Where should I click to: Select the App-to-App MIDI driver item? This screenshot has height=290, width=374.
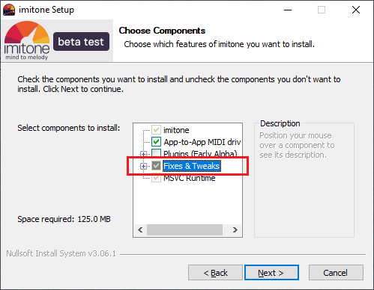(x=202, y=142)
